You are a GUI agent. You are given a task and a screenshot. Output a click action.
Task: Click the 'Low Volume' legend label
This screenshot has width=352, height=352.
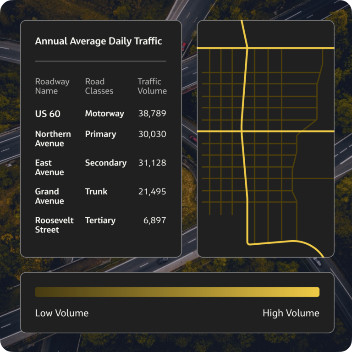click(x=62, y=313)
